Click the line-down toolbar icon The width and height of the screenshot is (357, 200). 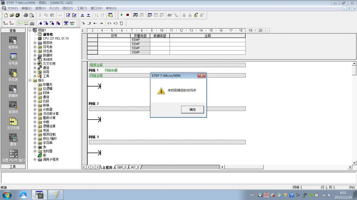[x=83, y=23]
